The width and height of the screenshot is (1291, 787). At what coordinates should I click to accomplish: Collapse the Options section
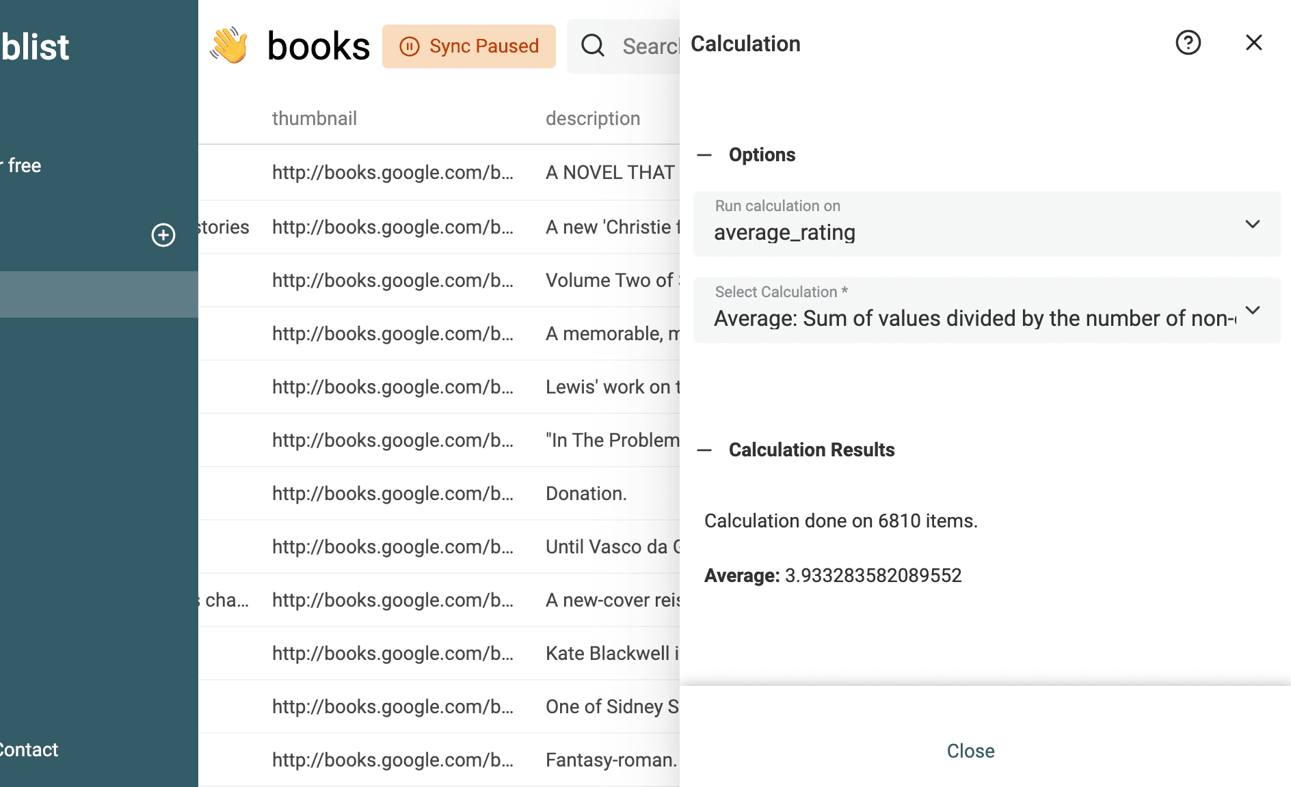click(x=704, y=155)
